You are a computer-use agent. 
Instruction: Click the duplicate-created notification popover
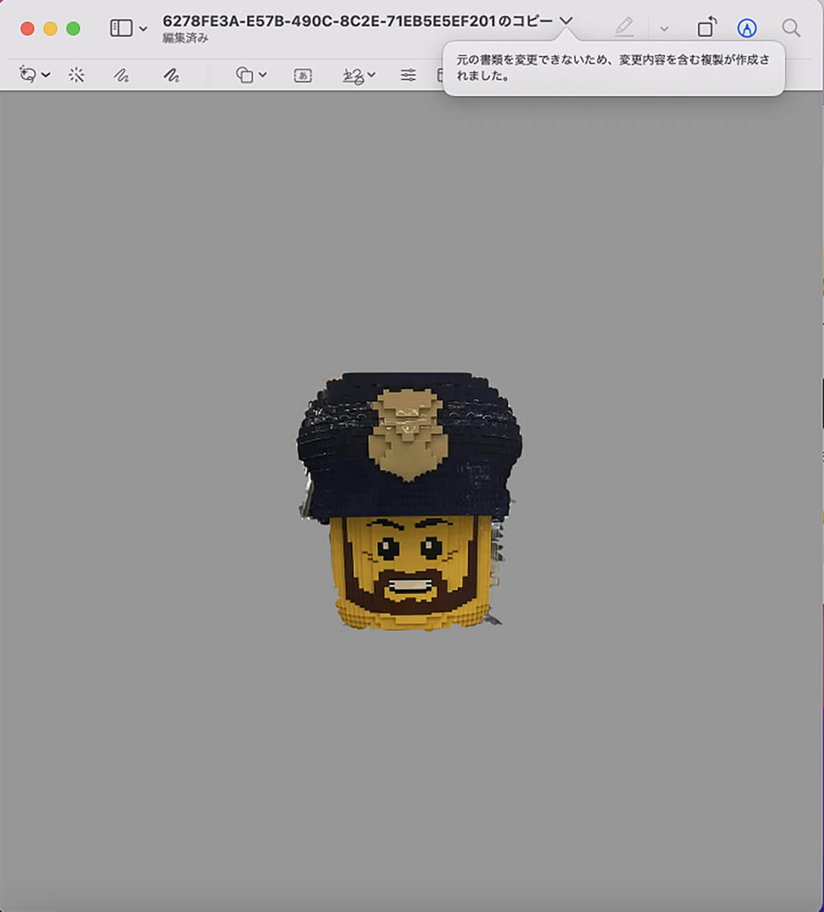(x=613, y=68)
